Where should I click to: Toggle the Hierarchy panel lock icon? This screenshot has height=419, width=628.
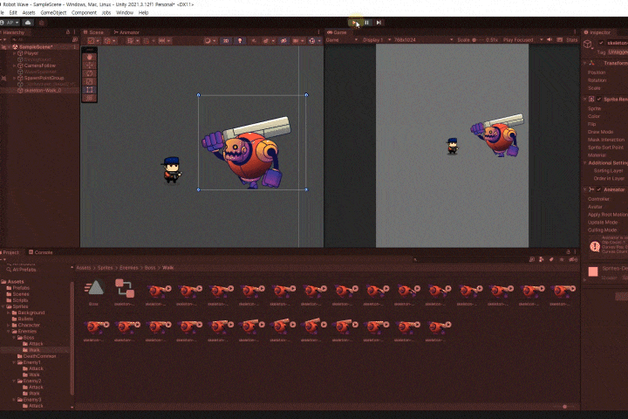68,32
